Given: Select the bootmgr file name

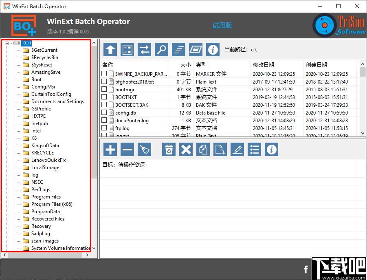Looking at the screenshot, I should point(125,89).
